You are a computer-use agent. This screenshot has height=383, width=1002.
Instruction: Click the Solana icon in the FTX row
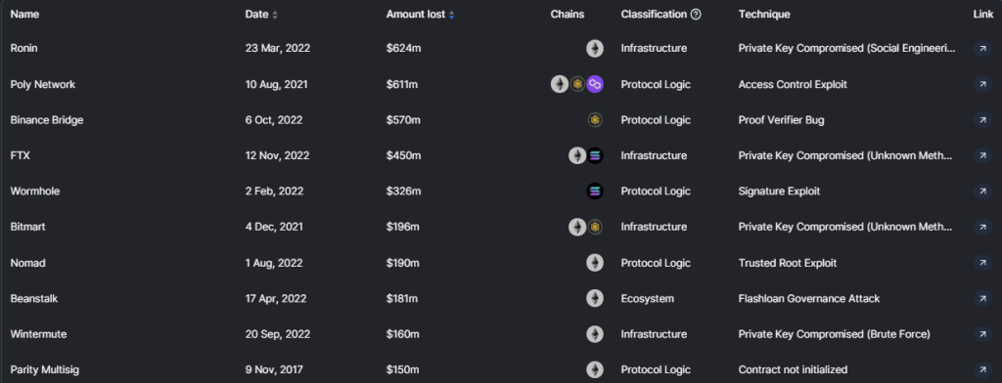tap(595, 155)
